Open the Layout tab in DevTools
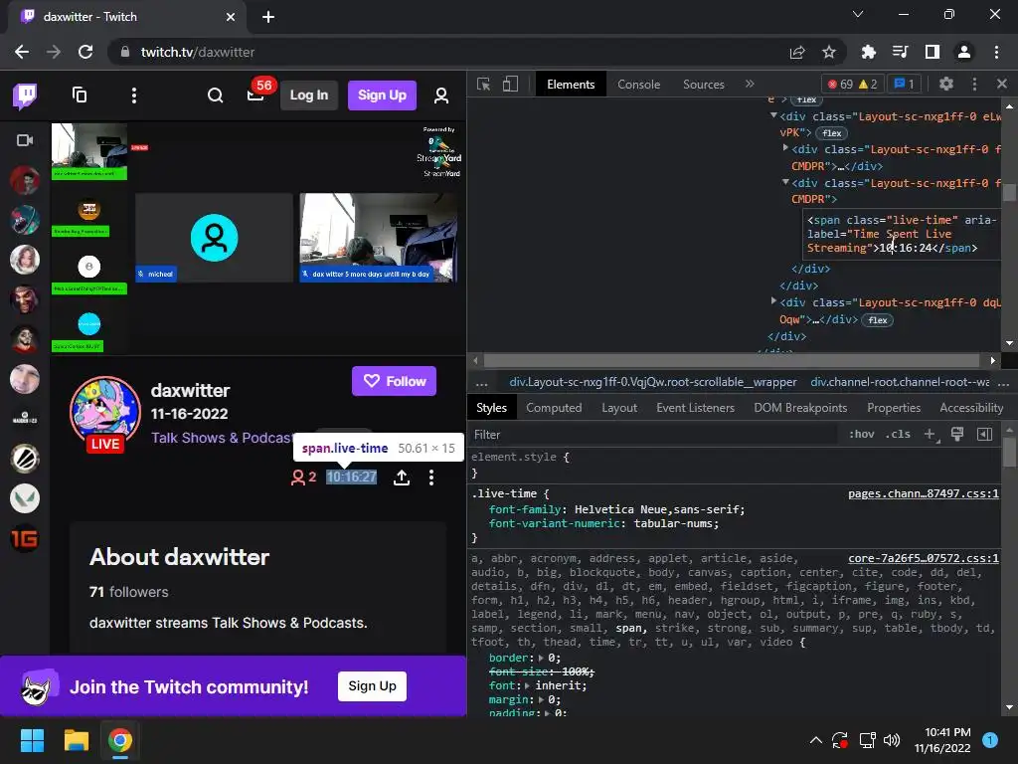 619,408
